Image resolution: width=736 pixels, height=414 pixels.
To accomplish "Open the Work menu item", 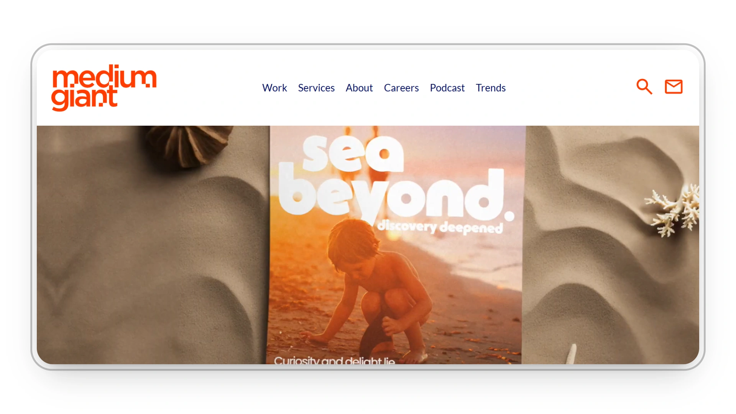I will (x=274, y=88).
